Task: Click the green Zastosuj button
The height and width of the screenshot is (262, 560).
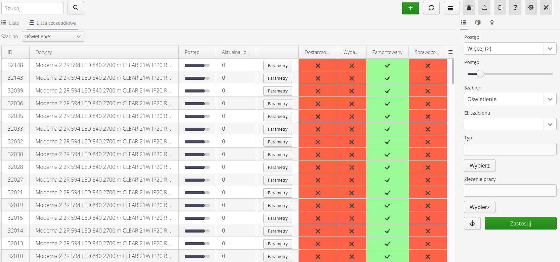Action: coord(520,223)
